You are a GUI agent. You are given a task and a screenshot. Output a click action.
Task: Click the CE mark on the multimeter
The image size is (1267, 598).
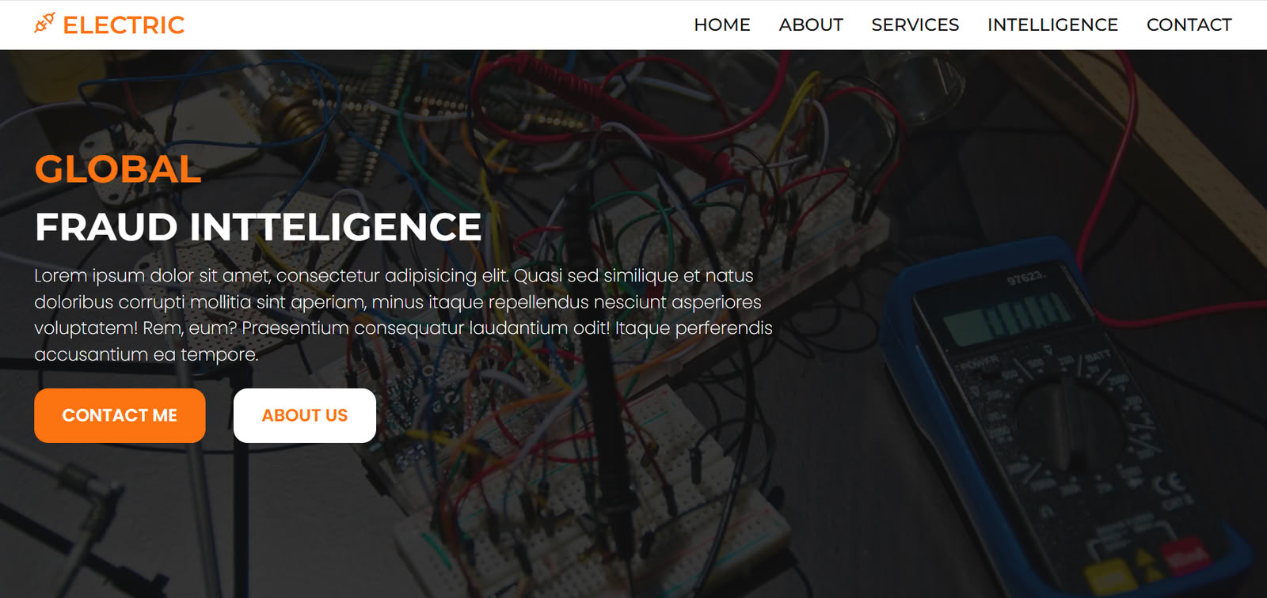coord(1170,483)
